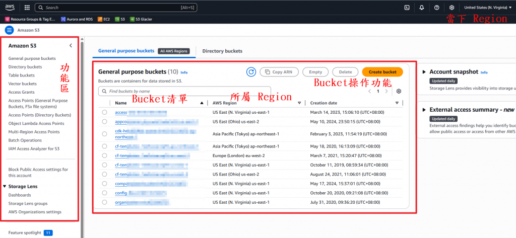
Task: Go to next page of buckets
Action: tap(386, 91)
